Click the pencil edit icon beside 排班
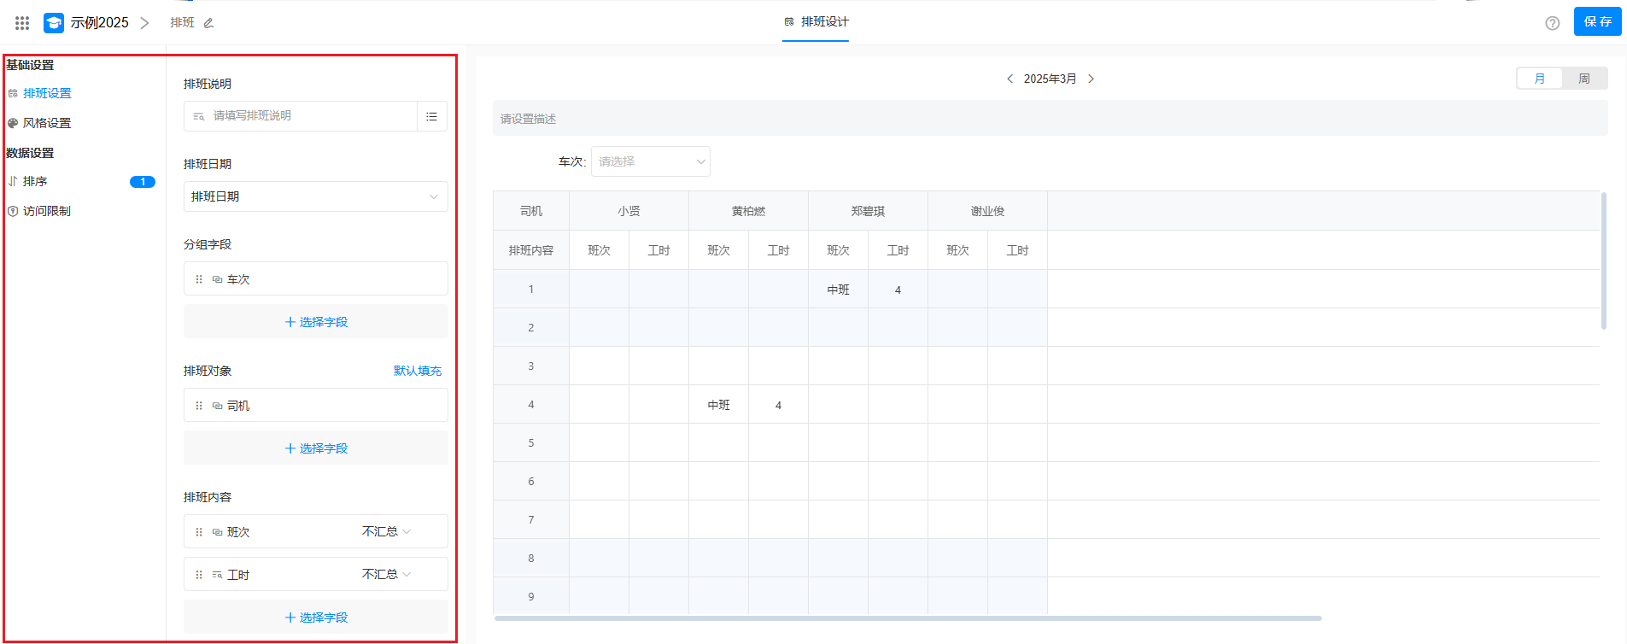The image size is (1627, 644). pyautogui.click(x=208, y=23)
